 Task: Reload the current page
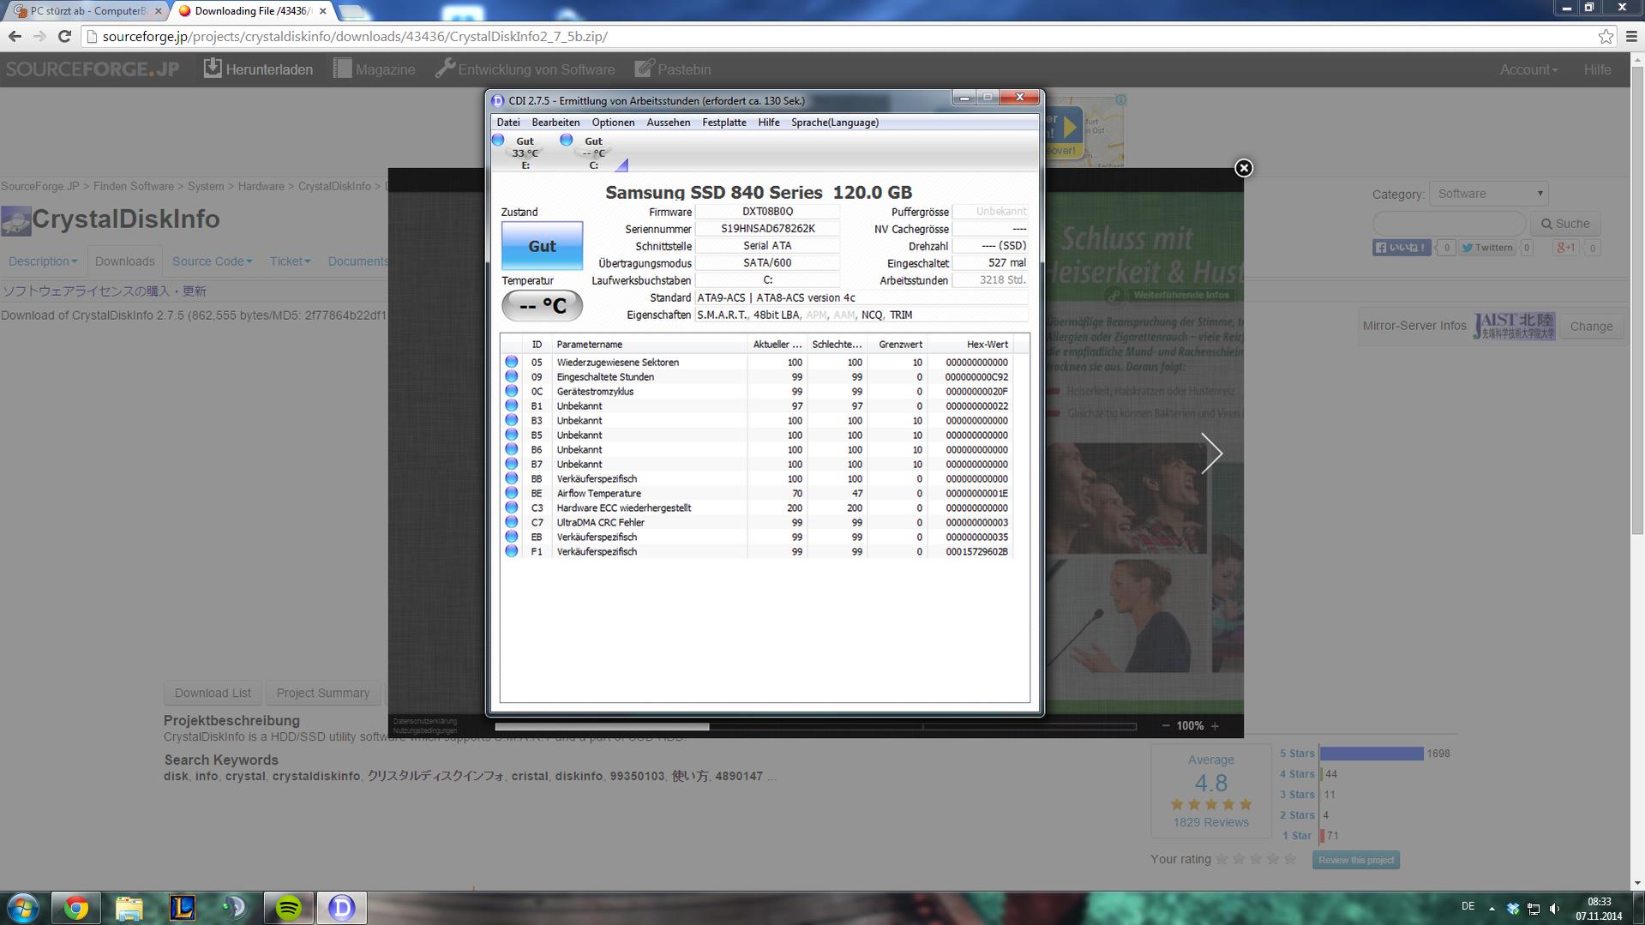tap(64, 36)
